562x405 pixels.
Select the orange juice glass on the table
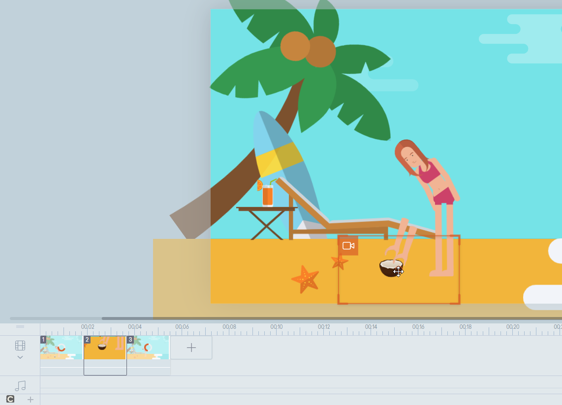(267, 195)
